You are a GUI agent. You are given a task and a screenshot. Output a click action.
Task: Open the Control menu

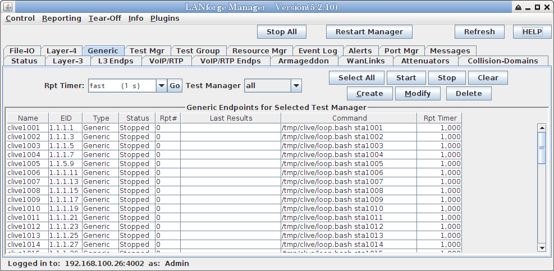[x=20, y=19]
